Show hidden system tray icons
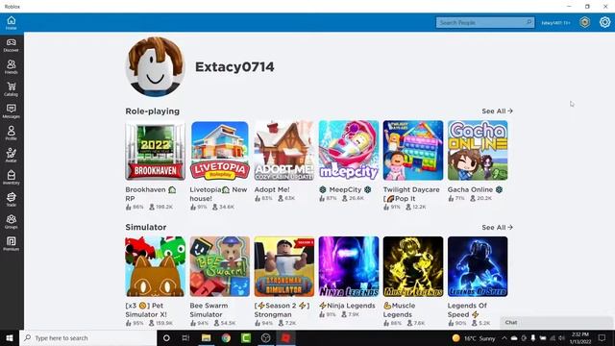Screen dimensions: 615x346 (x=504, y=338)
